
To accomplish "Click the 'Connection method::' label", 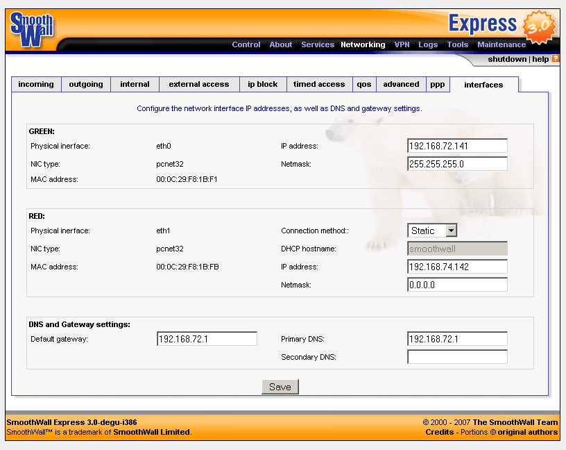I will click(315, 231).
